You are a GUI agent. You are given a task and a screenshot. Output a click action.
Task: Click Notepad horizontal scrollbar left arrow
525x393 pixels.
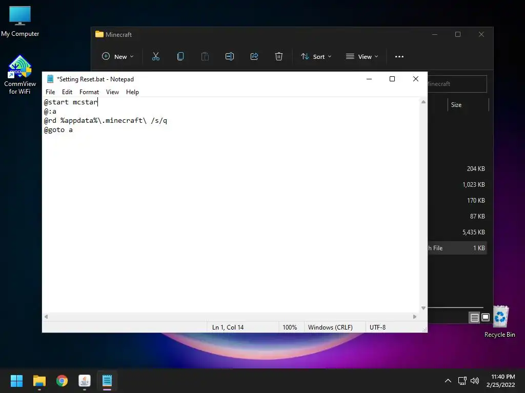pyautogui.click(x=46, y=316)
